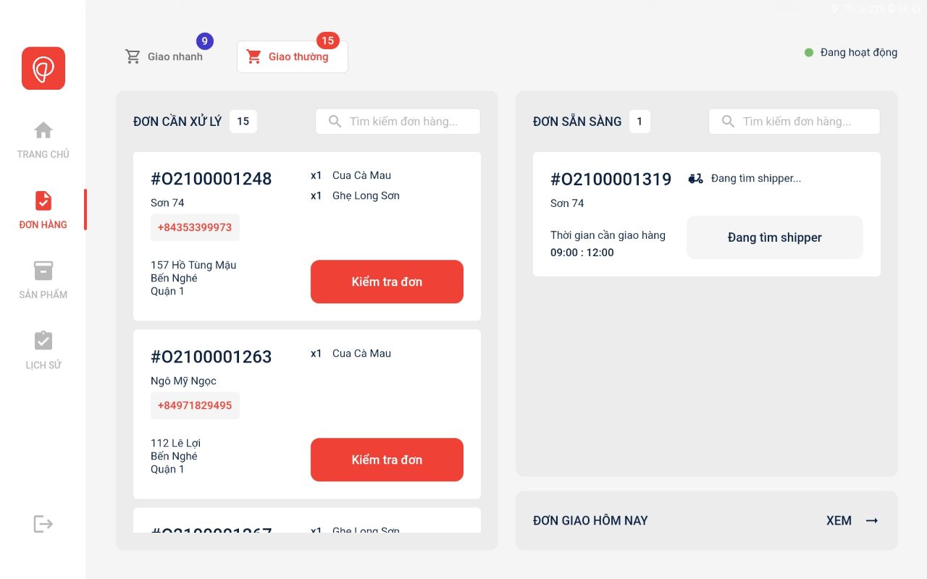Tap phone number +84971829495
Image resolution: width=927 pixels, height=579 pixels.
[195, 405]
